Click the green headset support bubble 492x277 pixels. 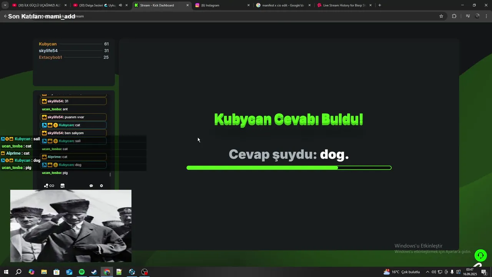pos(480,255)
